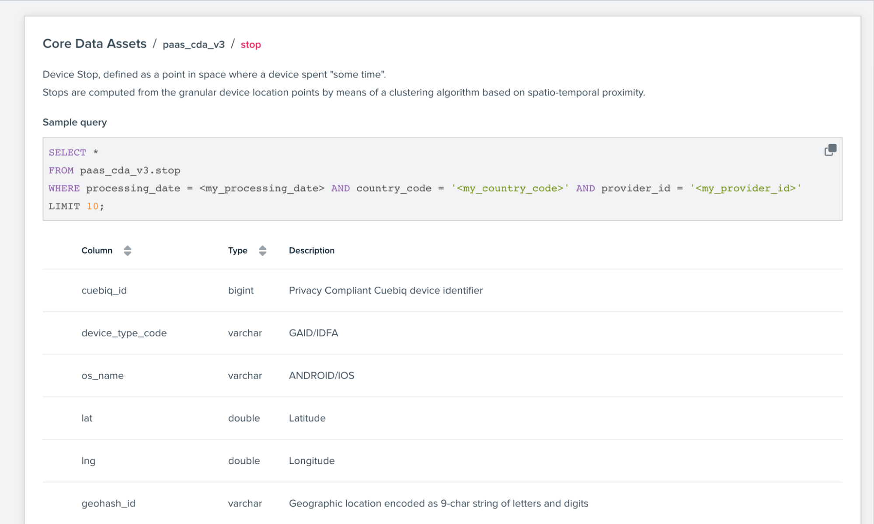
Task: Click GAID/IDFA description
Action: click(313, 333)
